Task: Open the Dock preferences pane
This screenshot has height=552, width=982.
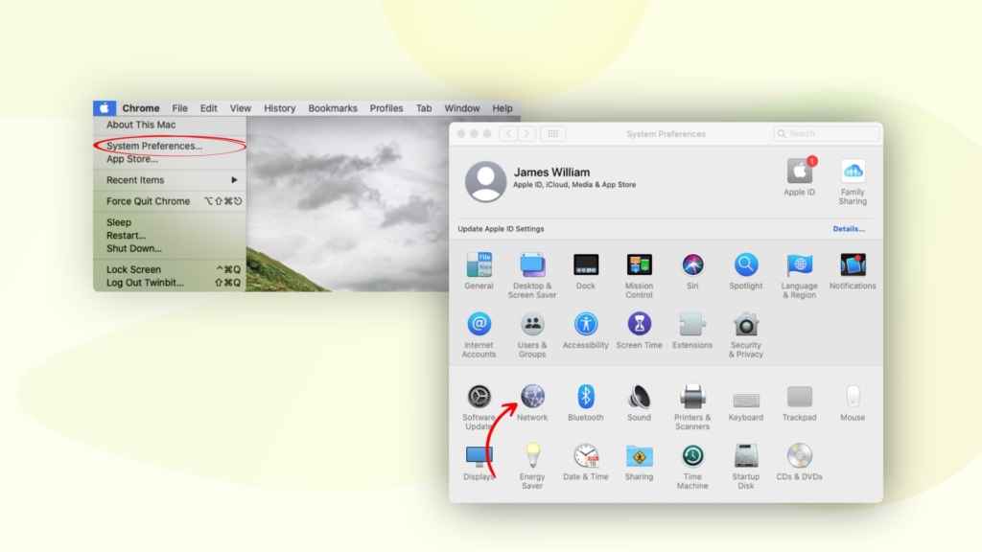Action: click(x=586, y=271)
